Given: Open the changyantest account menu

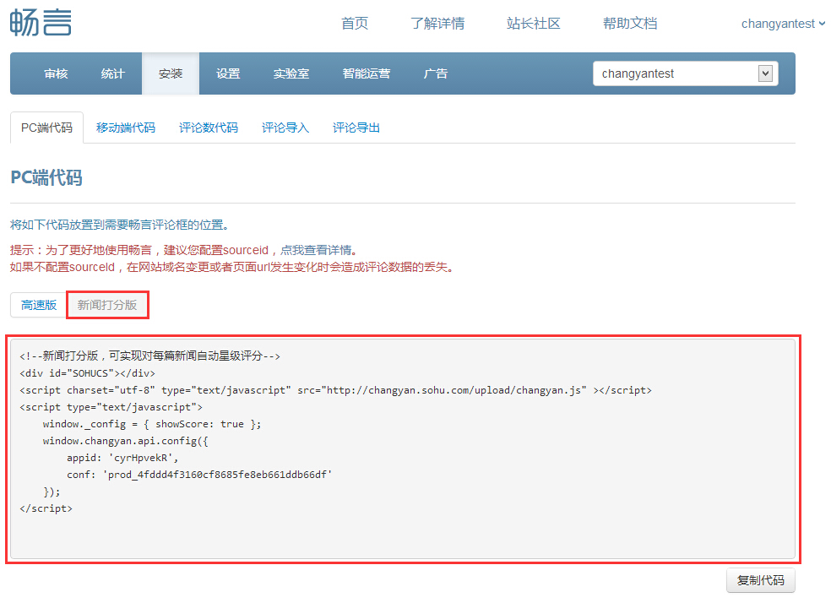Looking at the screenshot, I should pos(783,24).
